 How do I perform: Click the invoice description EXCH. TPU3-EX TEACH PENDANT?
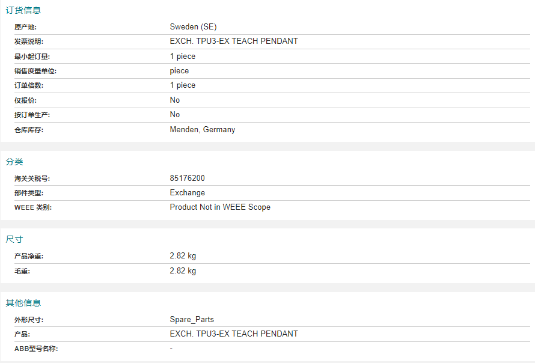pos(234,41)
